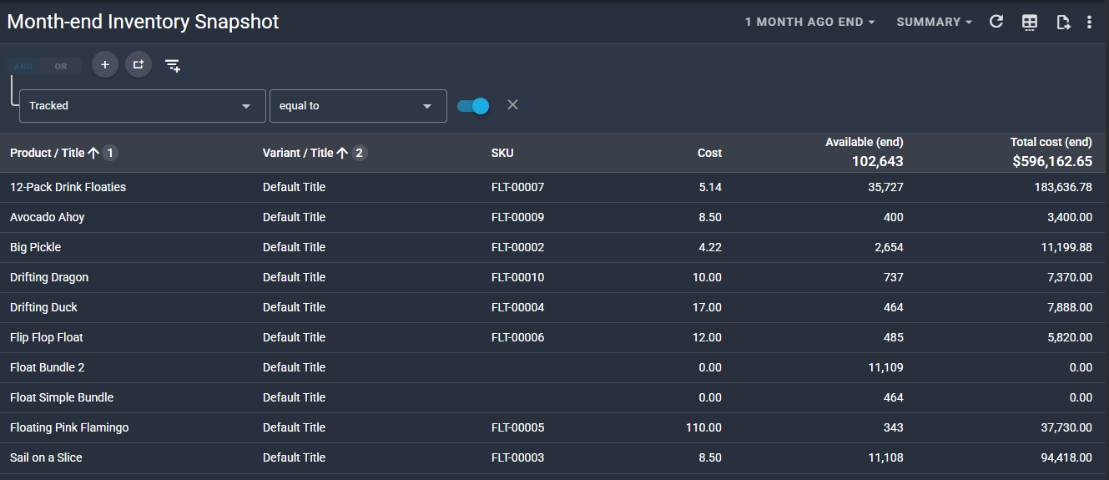Add a new filter with plus icon
This screenshot has height=480, width=1109.
105,65
